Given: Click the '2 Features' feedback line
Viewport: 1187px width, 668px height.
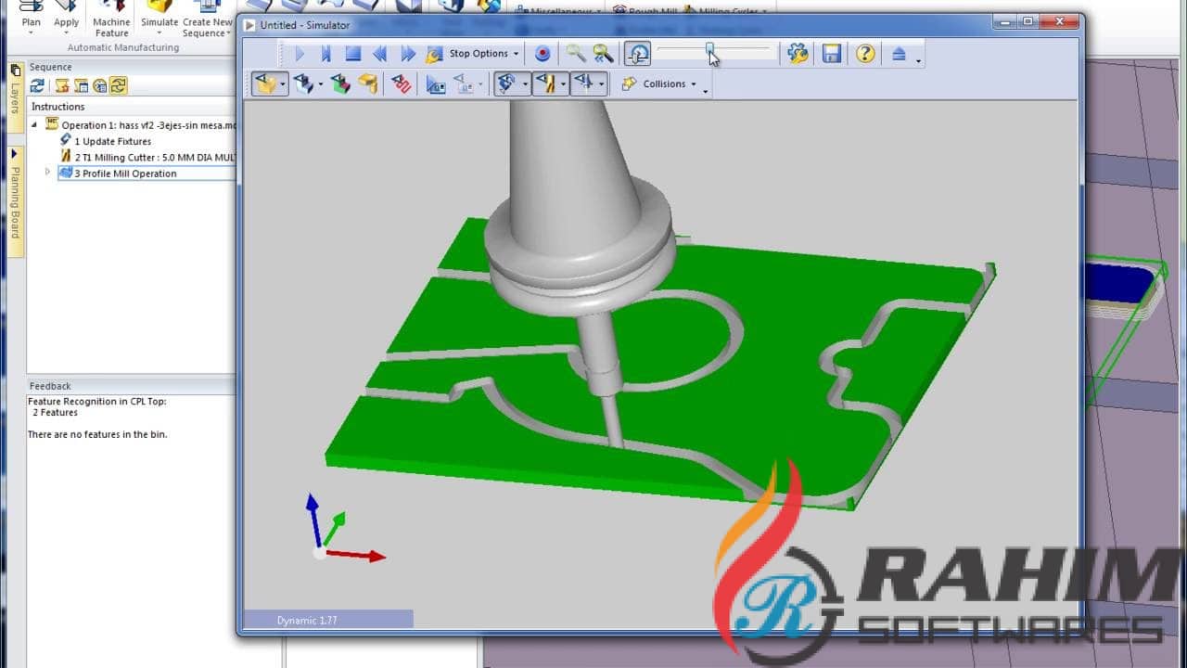Looking at the screenshot, I should [x=56, y=412].
